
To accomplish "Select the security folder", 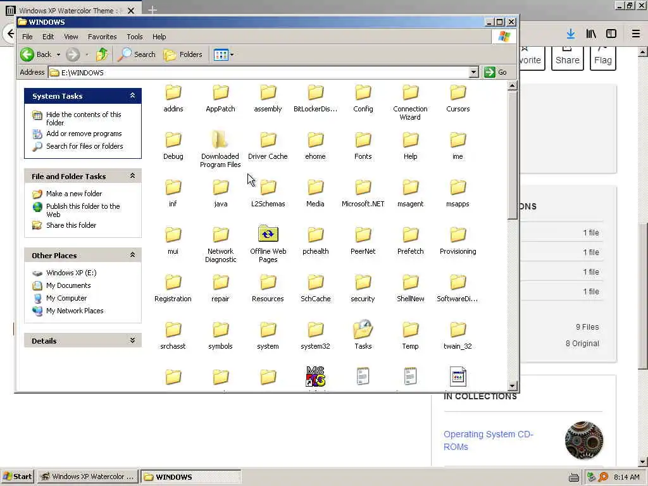I will click(363, 289).
